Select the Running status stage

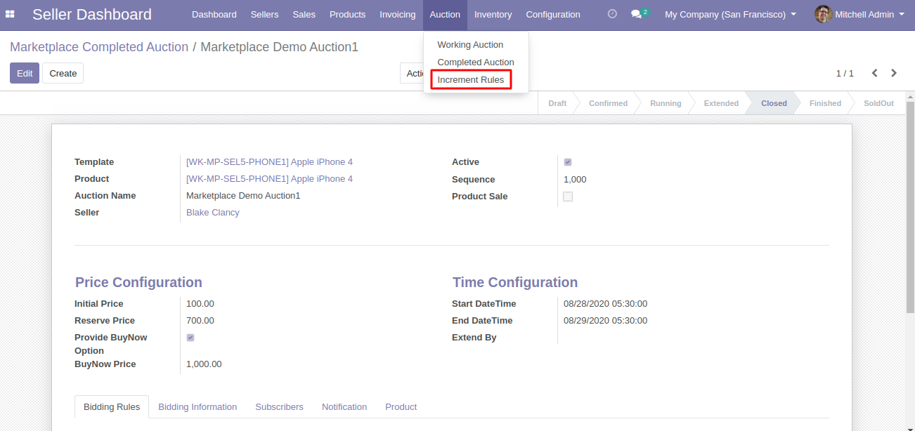[666, 103]
